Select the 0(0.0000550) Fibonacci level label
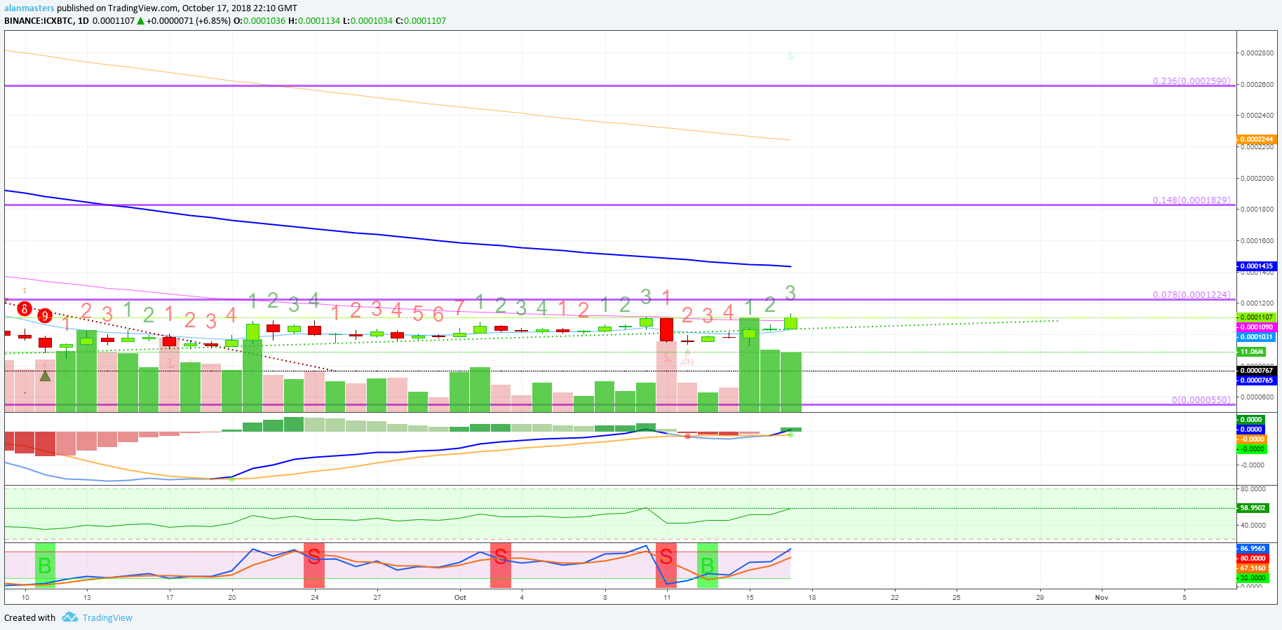The height and width of the screenshot is (630, 1282). pos(1201,399)
